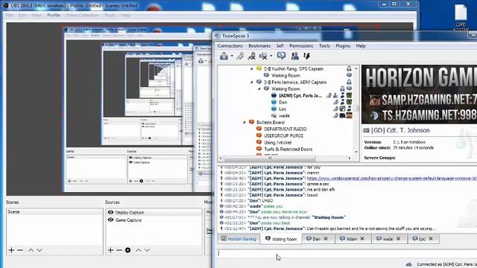Select the USERGROUP PURGE channel
This screenshot has width=477, height=268.
[283, 135]
